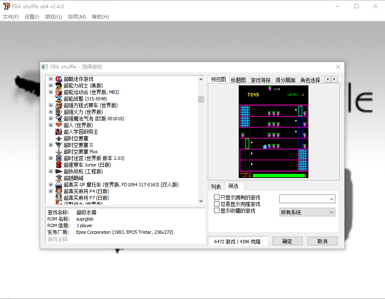Image resolution: width=385 pixels, height=299 pixels.
Task: Check 总是显示克隆游戏
Action: (217, 204)
